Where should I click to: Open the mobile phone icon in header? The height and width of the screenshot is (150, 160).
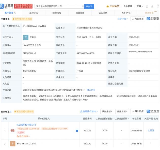147,6
